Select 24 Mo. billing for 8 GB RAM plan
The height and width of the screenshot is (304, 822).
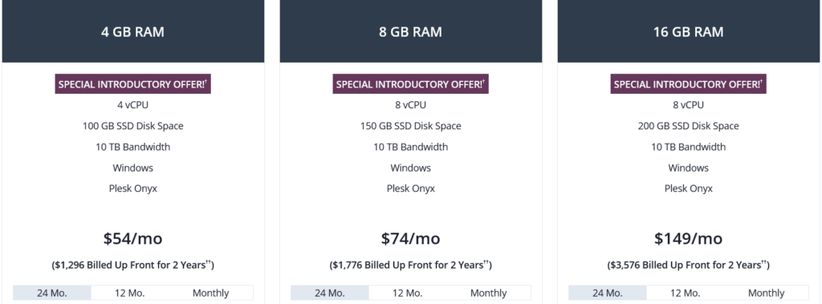coord(330,293)
